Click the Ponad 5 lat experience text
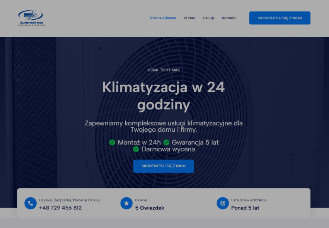Screen dimensions: 329x228 point(245,208)
